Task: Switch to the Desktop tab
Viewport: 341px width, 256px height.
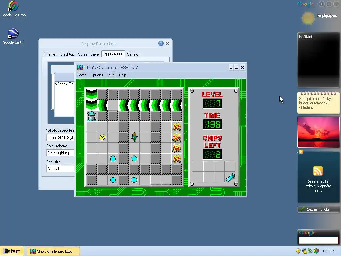Action: click(67, 54)
